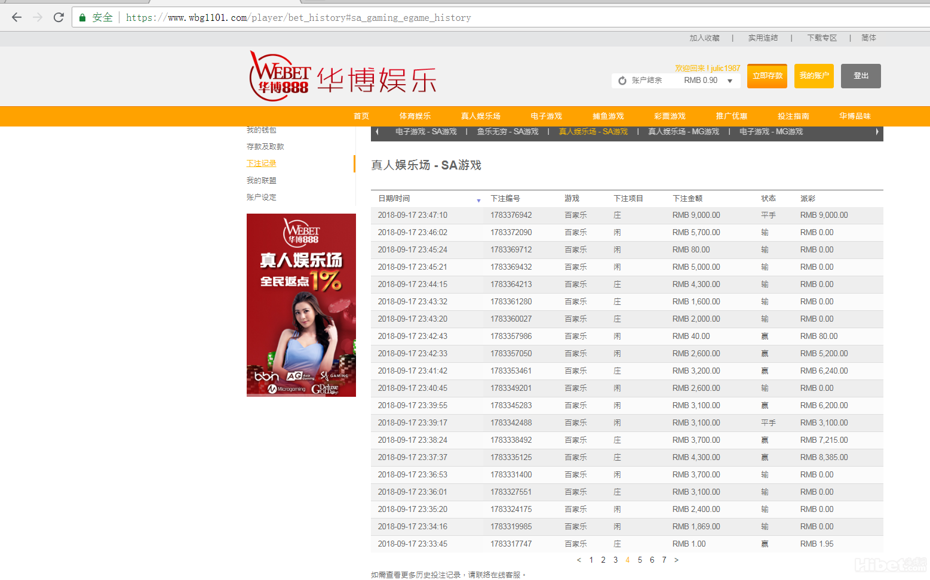Click the browser address bar URL

coord(299,18)
